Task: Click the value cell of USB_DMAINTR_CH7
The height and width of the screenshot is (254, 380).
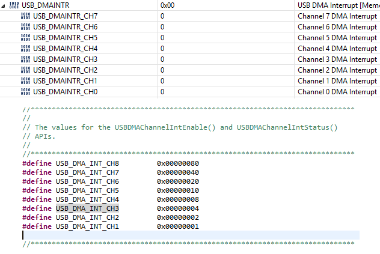Action: click(x=225, y=16)
